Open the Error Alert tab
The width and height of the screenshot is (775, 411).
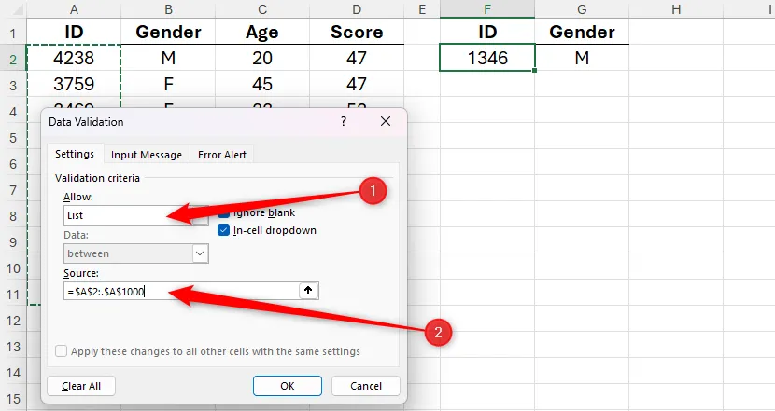pyautogui.click(x=221, y=155)
